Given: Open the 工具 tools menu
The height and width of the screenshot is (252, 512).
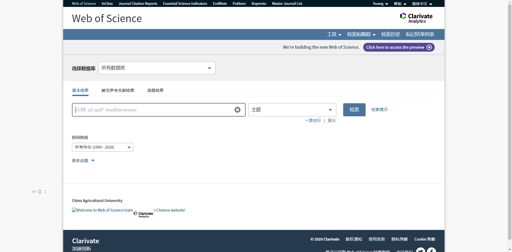Looking at the screenshot, I should [x=334, y=34].
